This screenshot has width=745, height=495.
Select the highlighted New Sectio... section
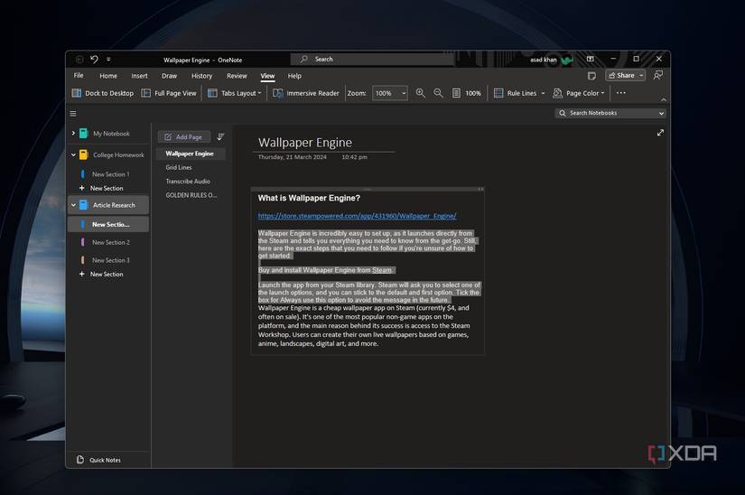108,224
